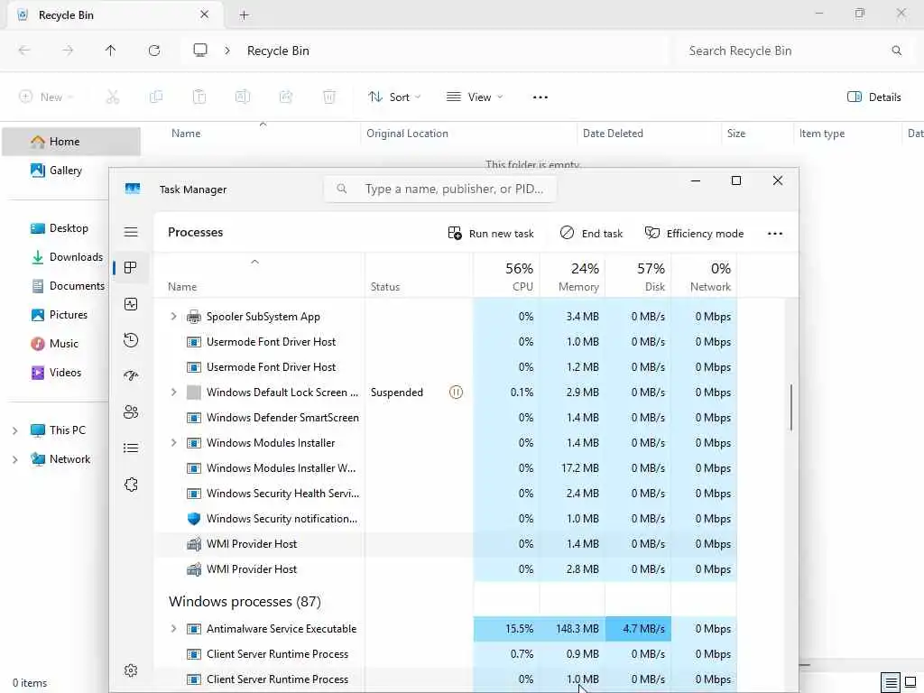Open Users page icon in Task Manager sidebar

tap(131, 411)
